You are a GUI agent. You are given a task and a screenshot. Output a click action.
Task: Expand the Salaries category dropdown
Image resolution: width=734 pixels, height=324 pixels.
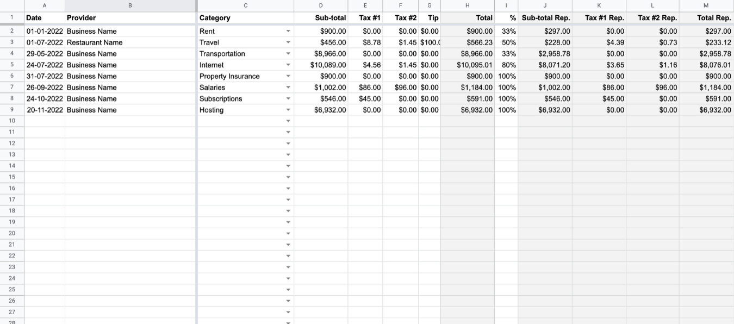tap(288, 88)
